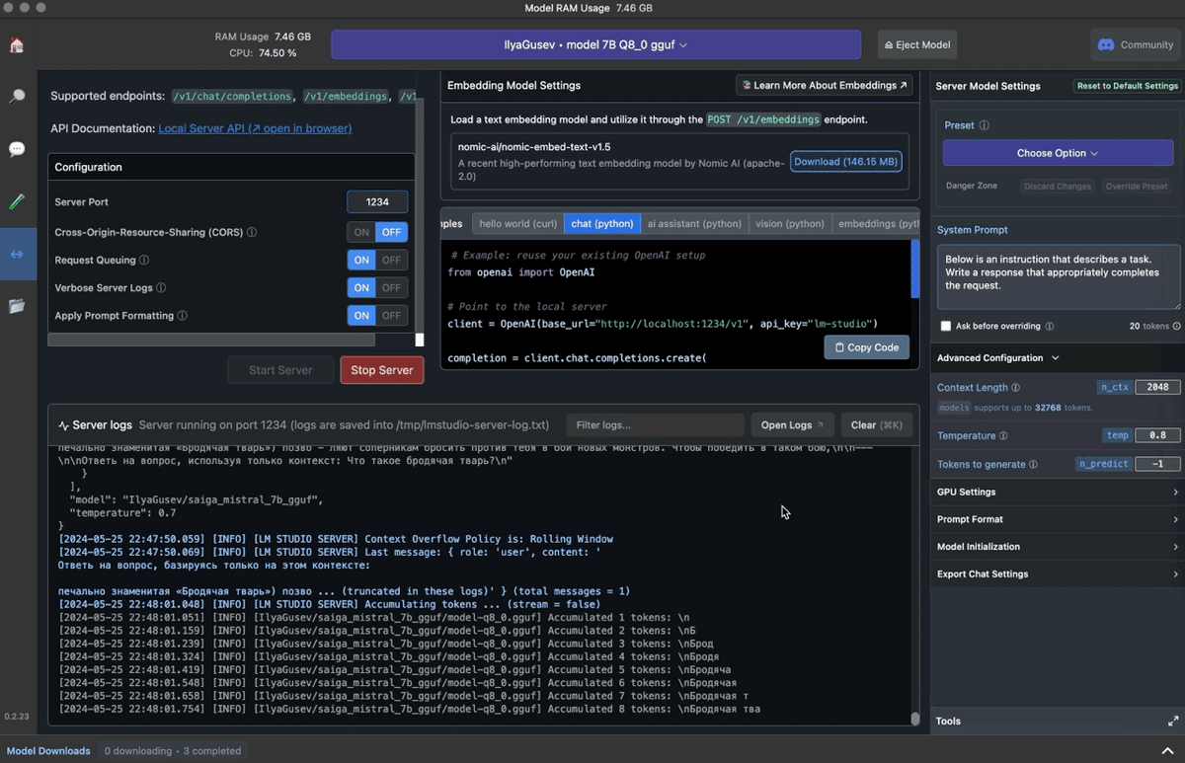Screen dimensions: 1185x763
Task: Click the info icon beside Request Queuing
Action: click(144, 261)
